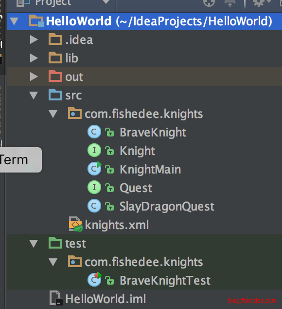Collapse the test folder arrow

tap(34, 244)
